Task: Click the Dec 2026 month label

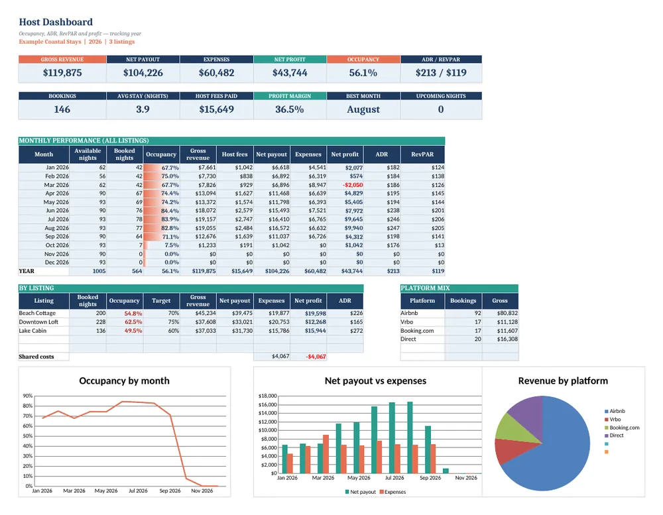Action: click(x=56, y=262)
